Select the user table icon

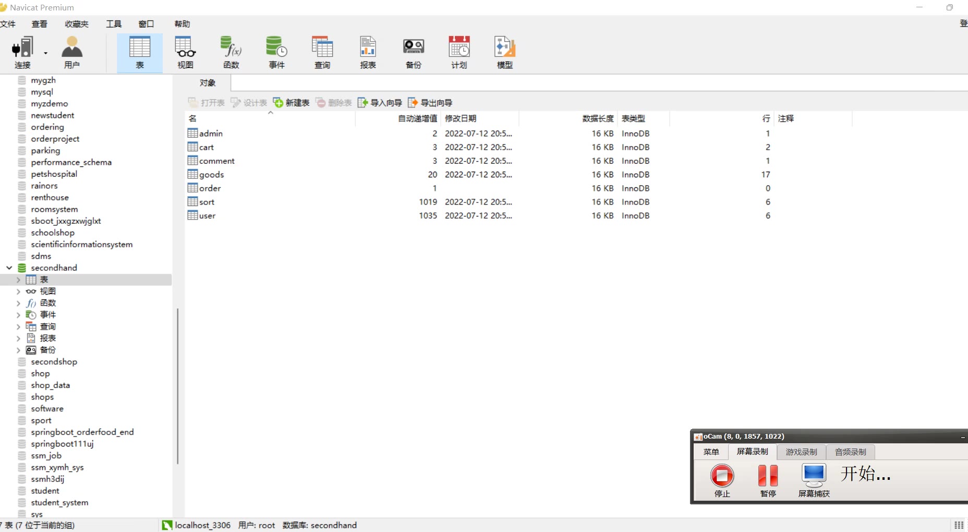click(x=192, y=215)
